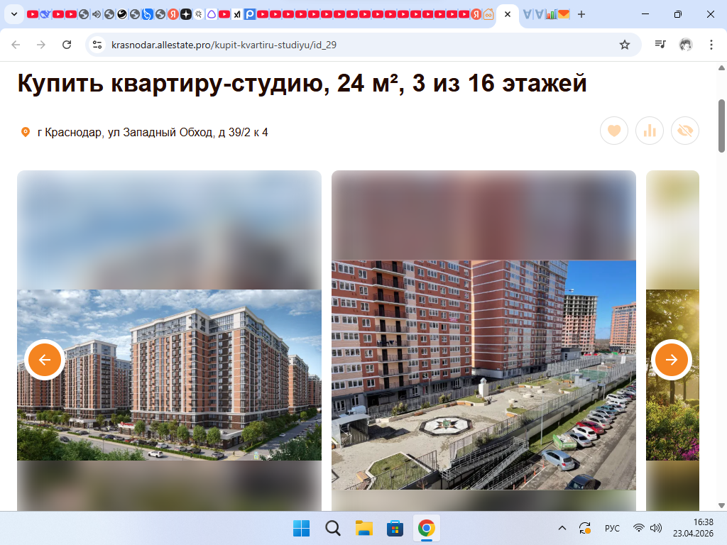Show hidden system tray icons

coord(562,528)
